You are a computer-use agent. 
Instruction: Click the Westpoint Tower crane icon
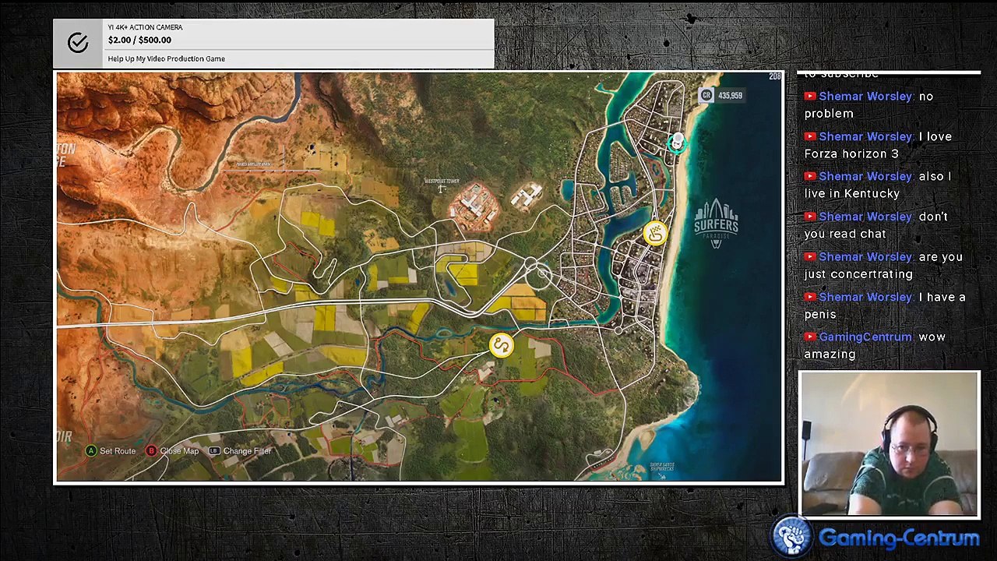(442, 189)
